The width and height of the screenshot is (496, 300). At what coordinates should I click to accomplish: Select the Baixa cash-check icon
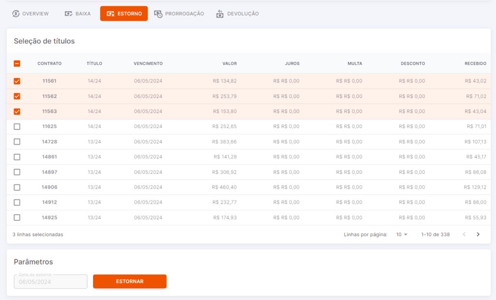point(68,14)
